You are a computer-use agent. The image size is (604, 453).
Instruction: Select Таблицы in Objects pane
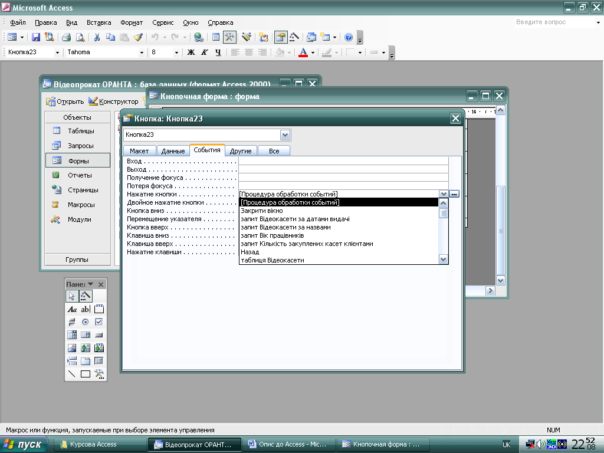(x=77, y=131)
